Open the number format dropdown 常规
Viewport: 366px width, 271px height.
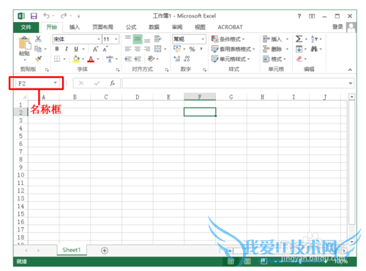(203, 39)
